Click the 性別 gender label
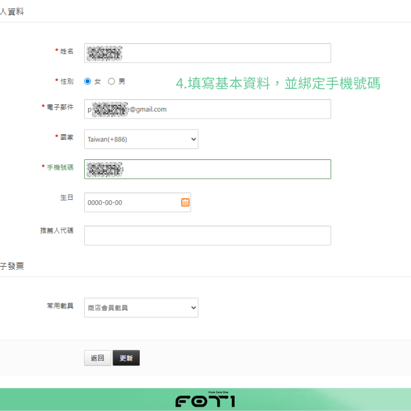Image resolution: width=411 pixels, height=411 pixels. pos(67,81)
